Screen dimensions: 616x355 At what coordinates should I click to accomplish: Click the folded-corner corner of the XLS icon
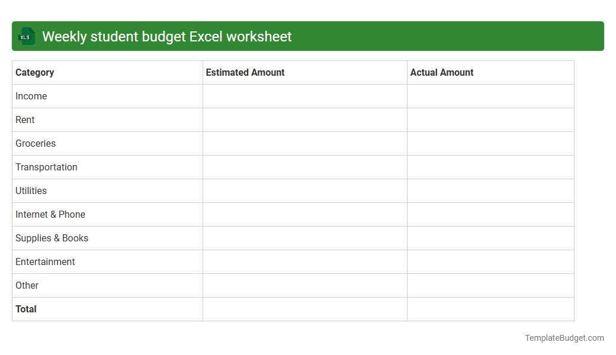[31, 31]
